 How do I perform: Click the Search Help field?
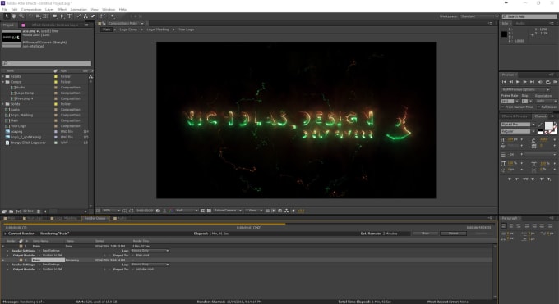tap(529, 16)
